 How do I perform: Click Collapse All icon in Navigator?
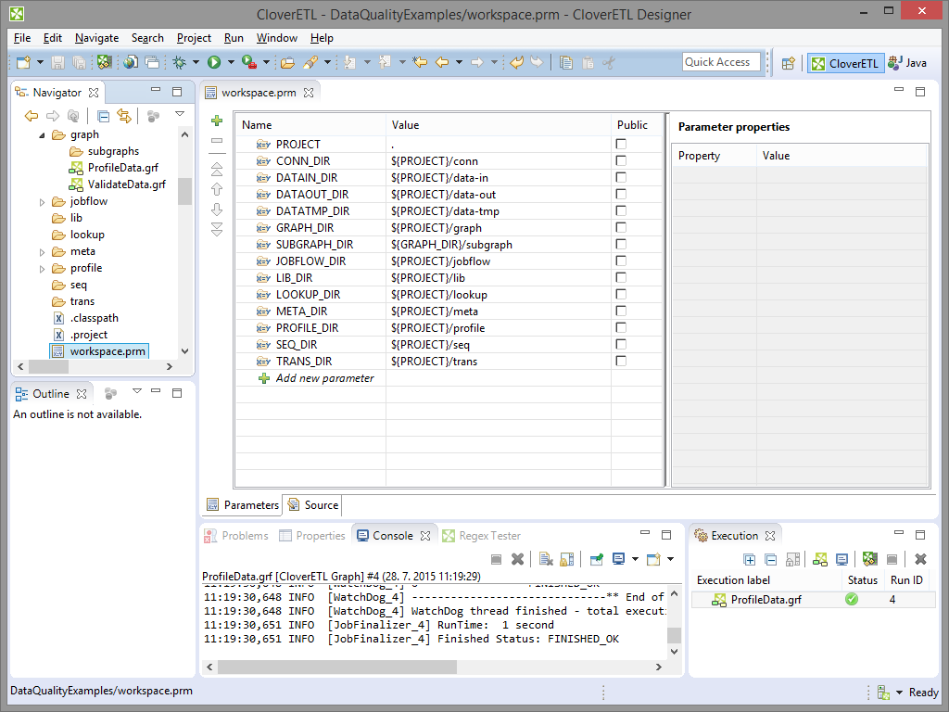[103, 116]
